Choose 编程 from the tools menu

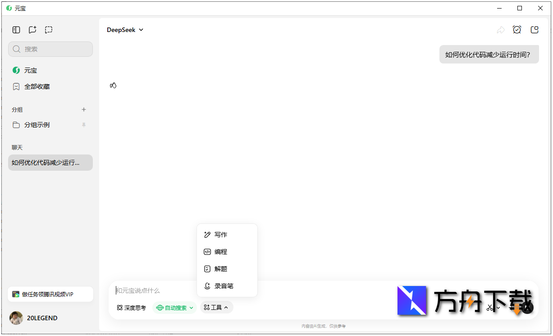[x=221, y=251]
